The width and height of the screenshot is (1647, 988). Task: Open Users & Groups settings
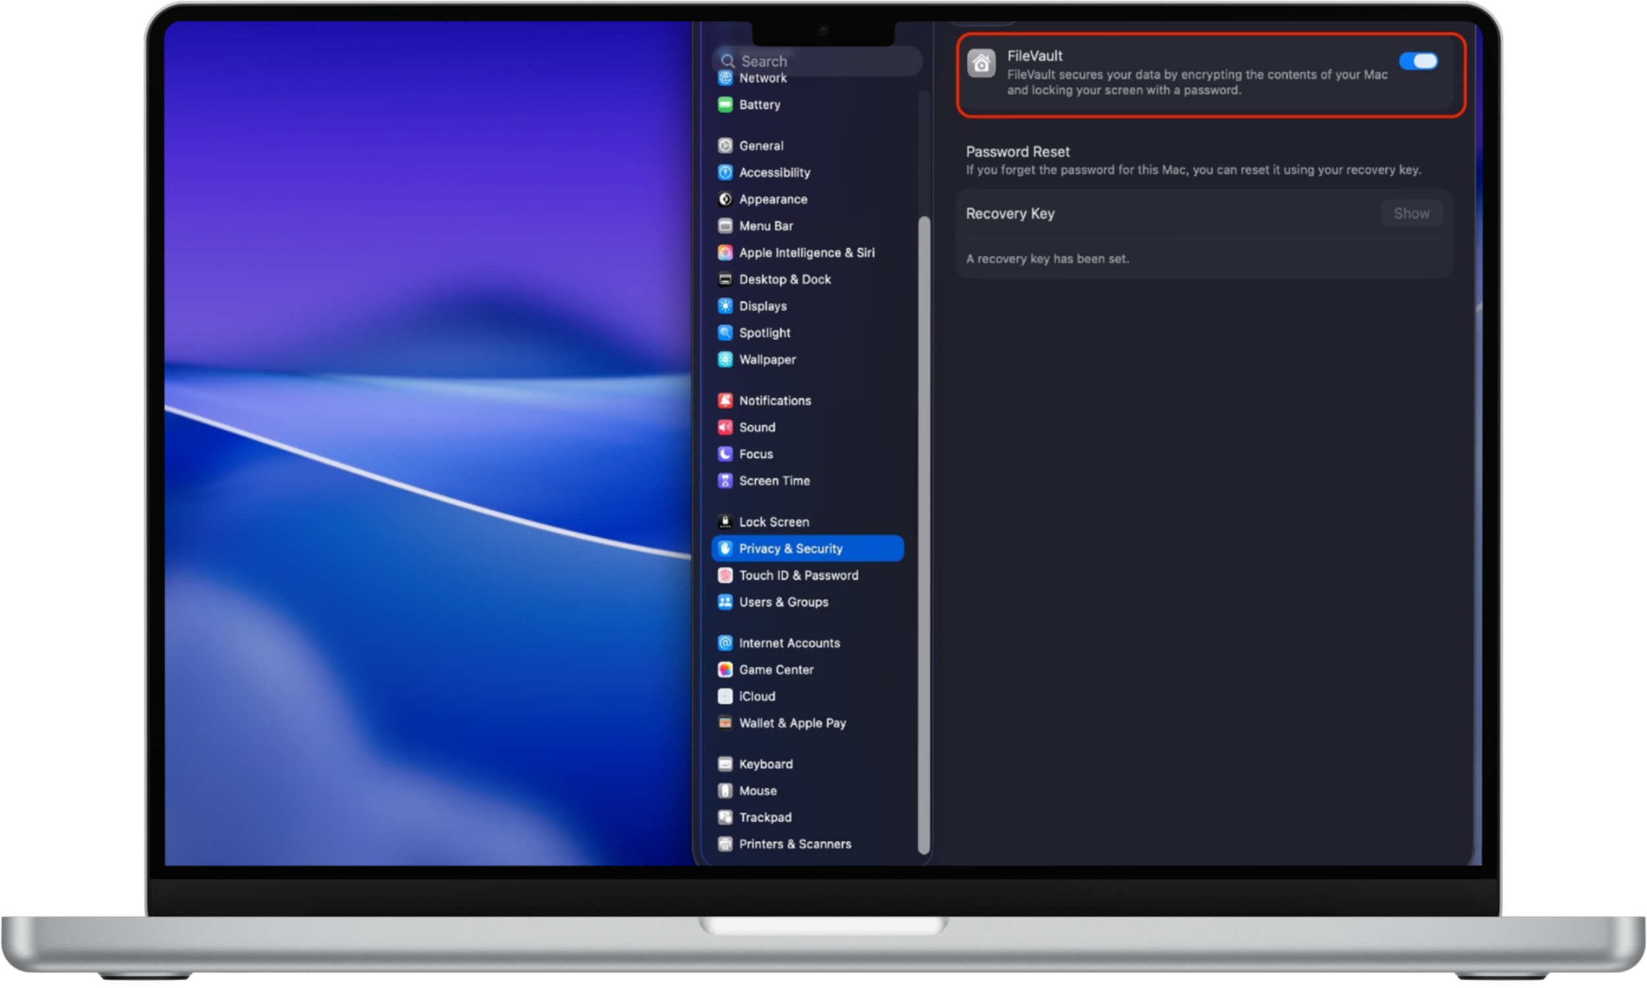pos(782,602)
